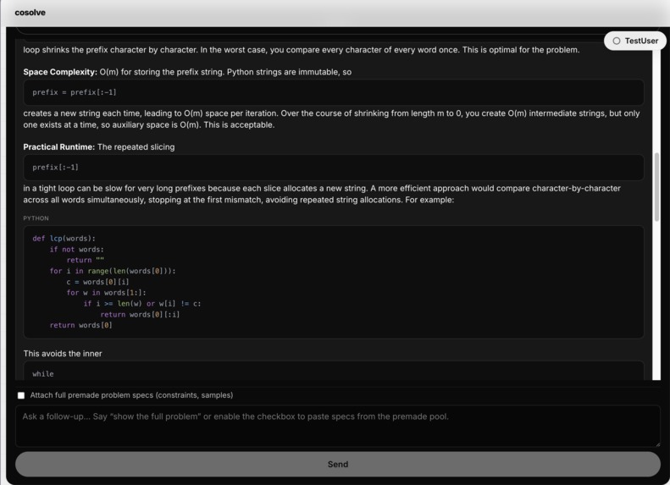Click the 'for i in range(len(words[0])):' line

pyautogui.click(x=113, y=271)
